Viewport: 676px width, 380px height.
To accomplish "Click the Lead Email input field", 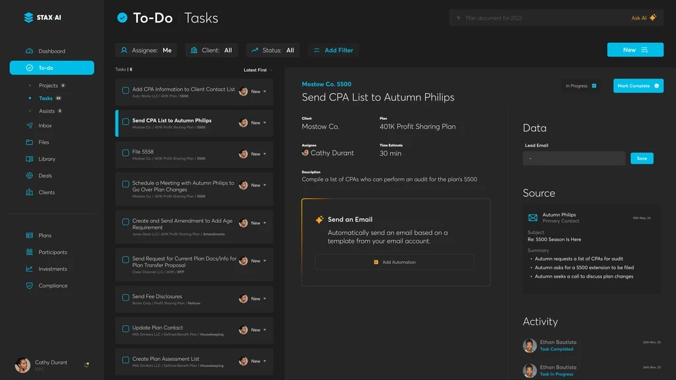I will click(574, 158).
